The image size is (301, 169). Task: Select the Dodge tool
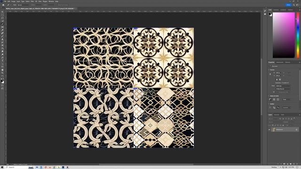(x=2, y=54)
